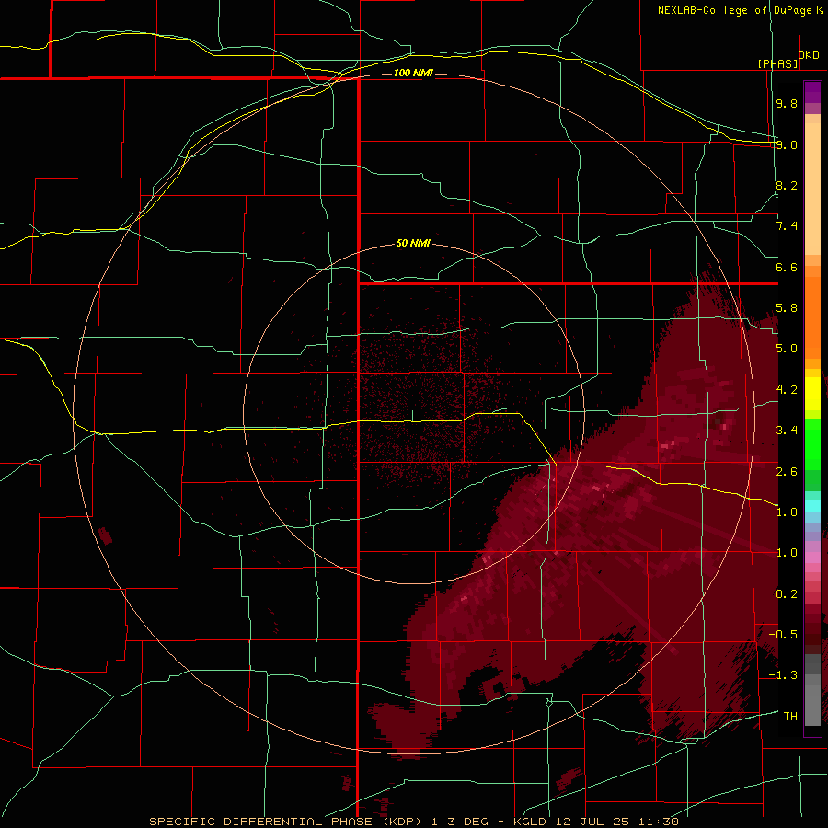Click the radar site marker at map center
This screenshot has width=828, height=828.
(412, 416)
